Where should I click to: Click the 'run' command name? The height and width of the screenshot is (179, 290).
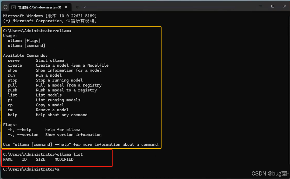(11, 75)
